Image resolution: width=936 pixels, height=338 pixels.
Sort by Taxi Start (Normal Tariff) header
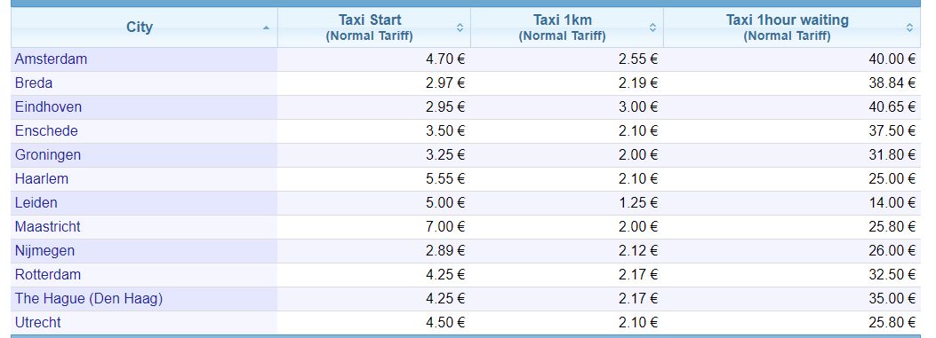[370, 28]
